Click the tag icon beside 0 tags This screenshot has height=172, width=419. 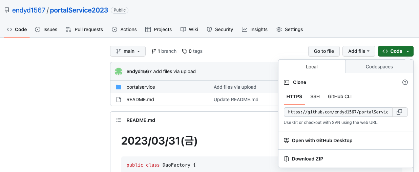[x=185, y=51]
